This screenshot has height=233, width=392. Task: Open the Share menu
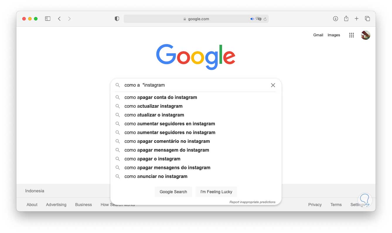coord(346,19)
